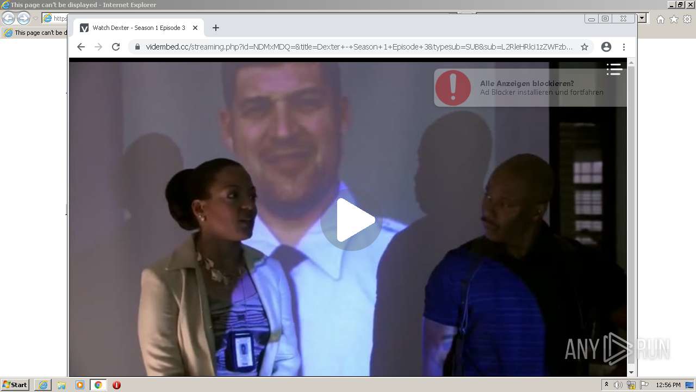Click 'Ad Blocker installieren und fortfahren' text
The width and height of the screenshot is (696, 392).
point(542,93)
